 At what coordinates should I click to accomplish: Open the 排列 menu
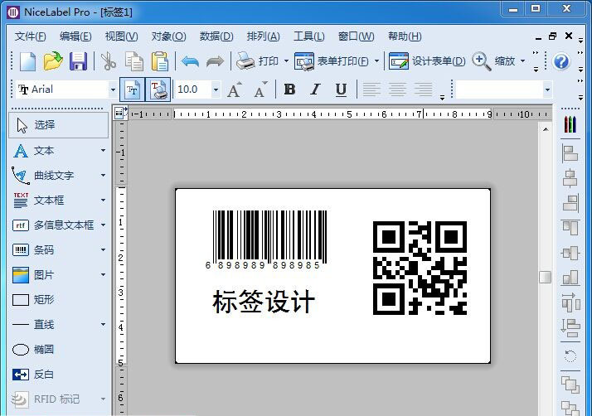[263, 36]
